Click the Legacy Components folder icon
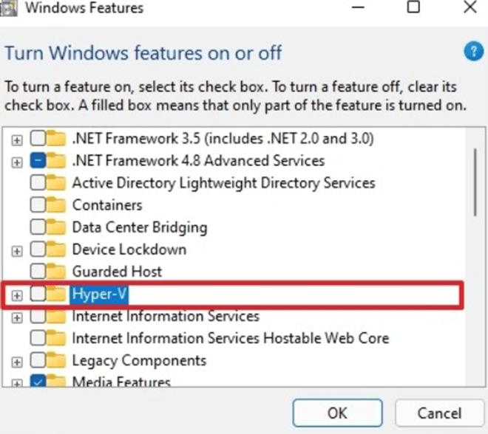 (x=57, y=360)
